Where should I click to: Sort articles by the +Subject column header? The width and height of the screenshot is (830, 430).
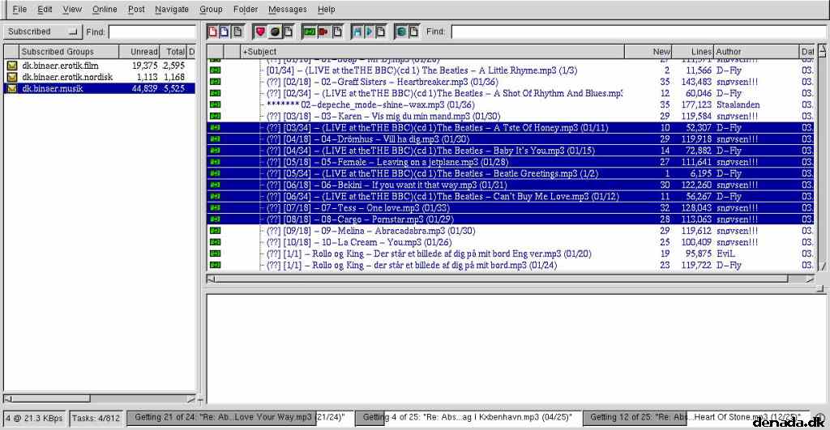[433, 52]
